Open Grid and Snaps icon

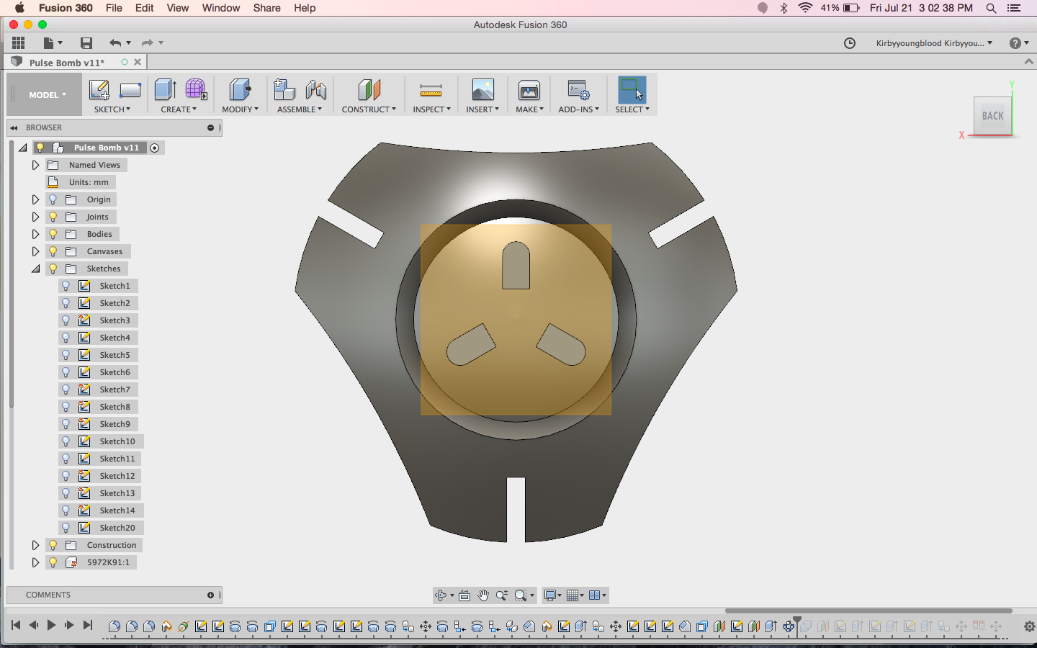[x=573, y=595]
